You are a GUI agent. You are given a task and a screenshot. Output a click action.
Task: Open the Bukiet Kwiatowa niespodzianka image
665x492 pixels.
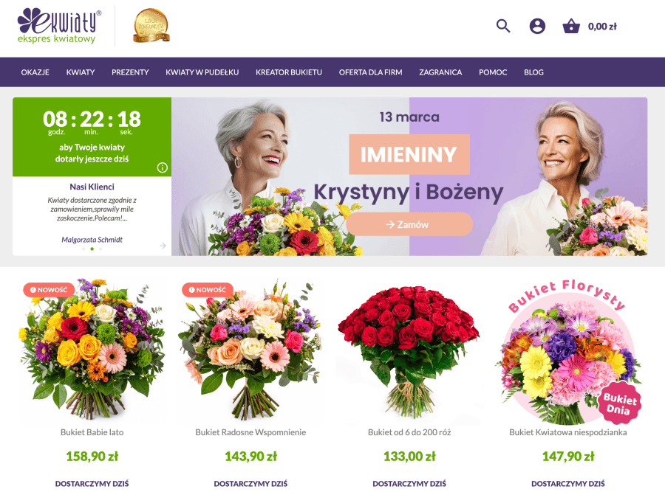pos(568,351)
